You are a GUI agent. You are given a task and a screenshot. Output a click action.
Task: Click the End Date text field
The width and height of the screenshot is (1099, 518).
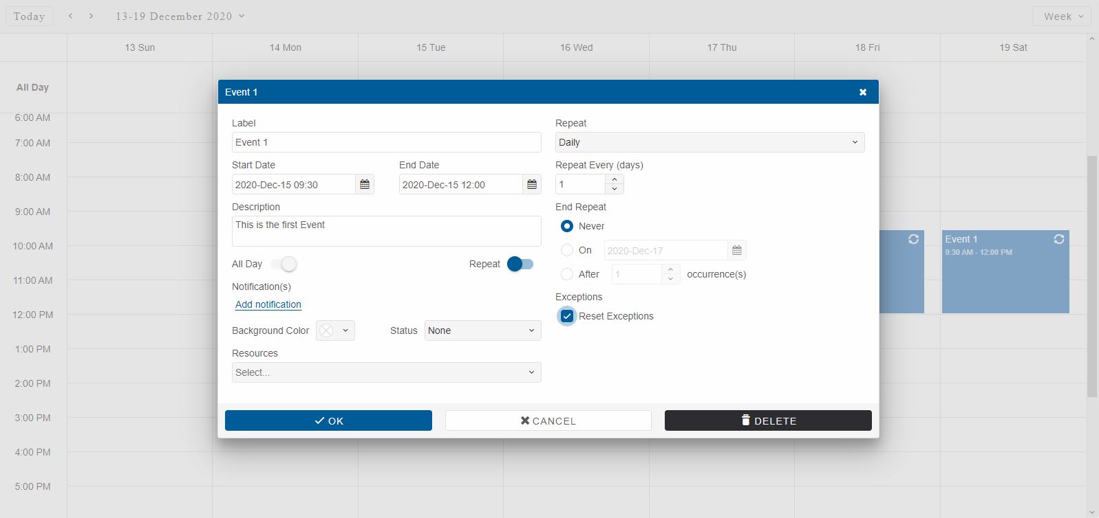460,184
